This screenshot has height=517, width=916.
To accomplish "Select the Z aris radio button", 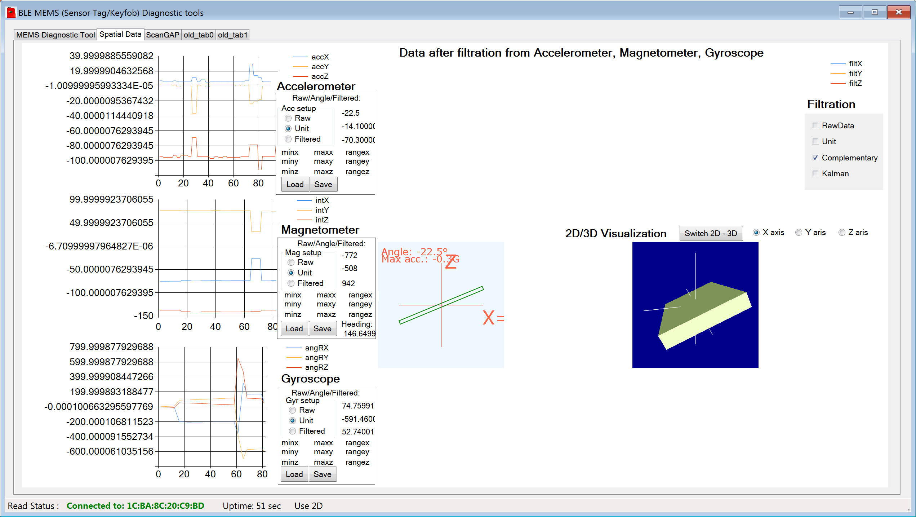I will [x=842, y=233].
